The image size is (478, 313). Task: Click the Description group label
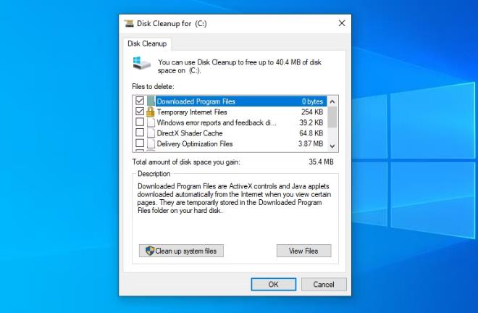point(154,174)
